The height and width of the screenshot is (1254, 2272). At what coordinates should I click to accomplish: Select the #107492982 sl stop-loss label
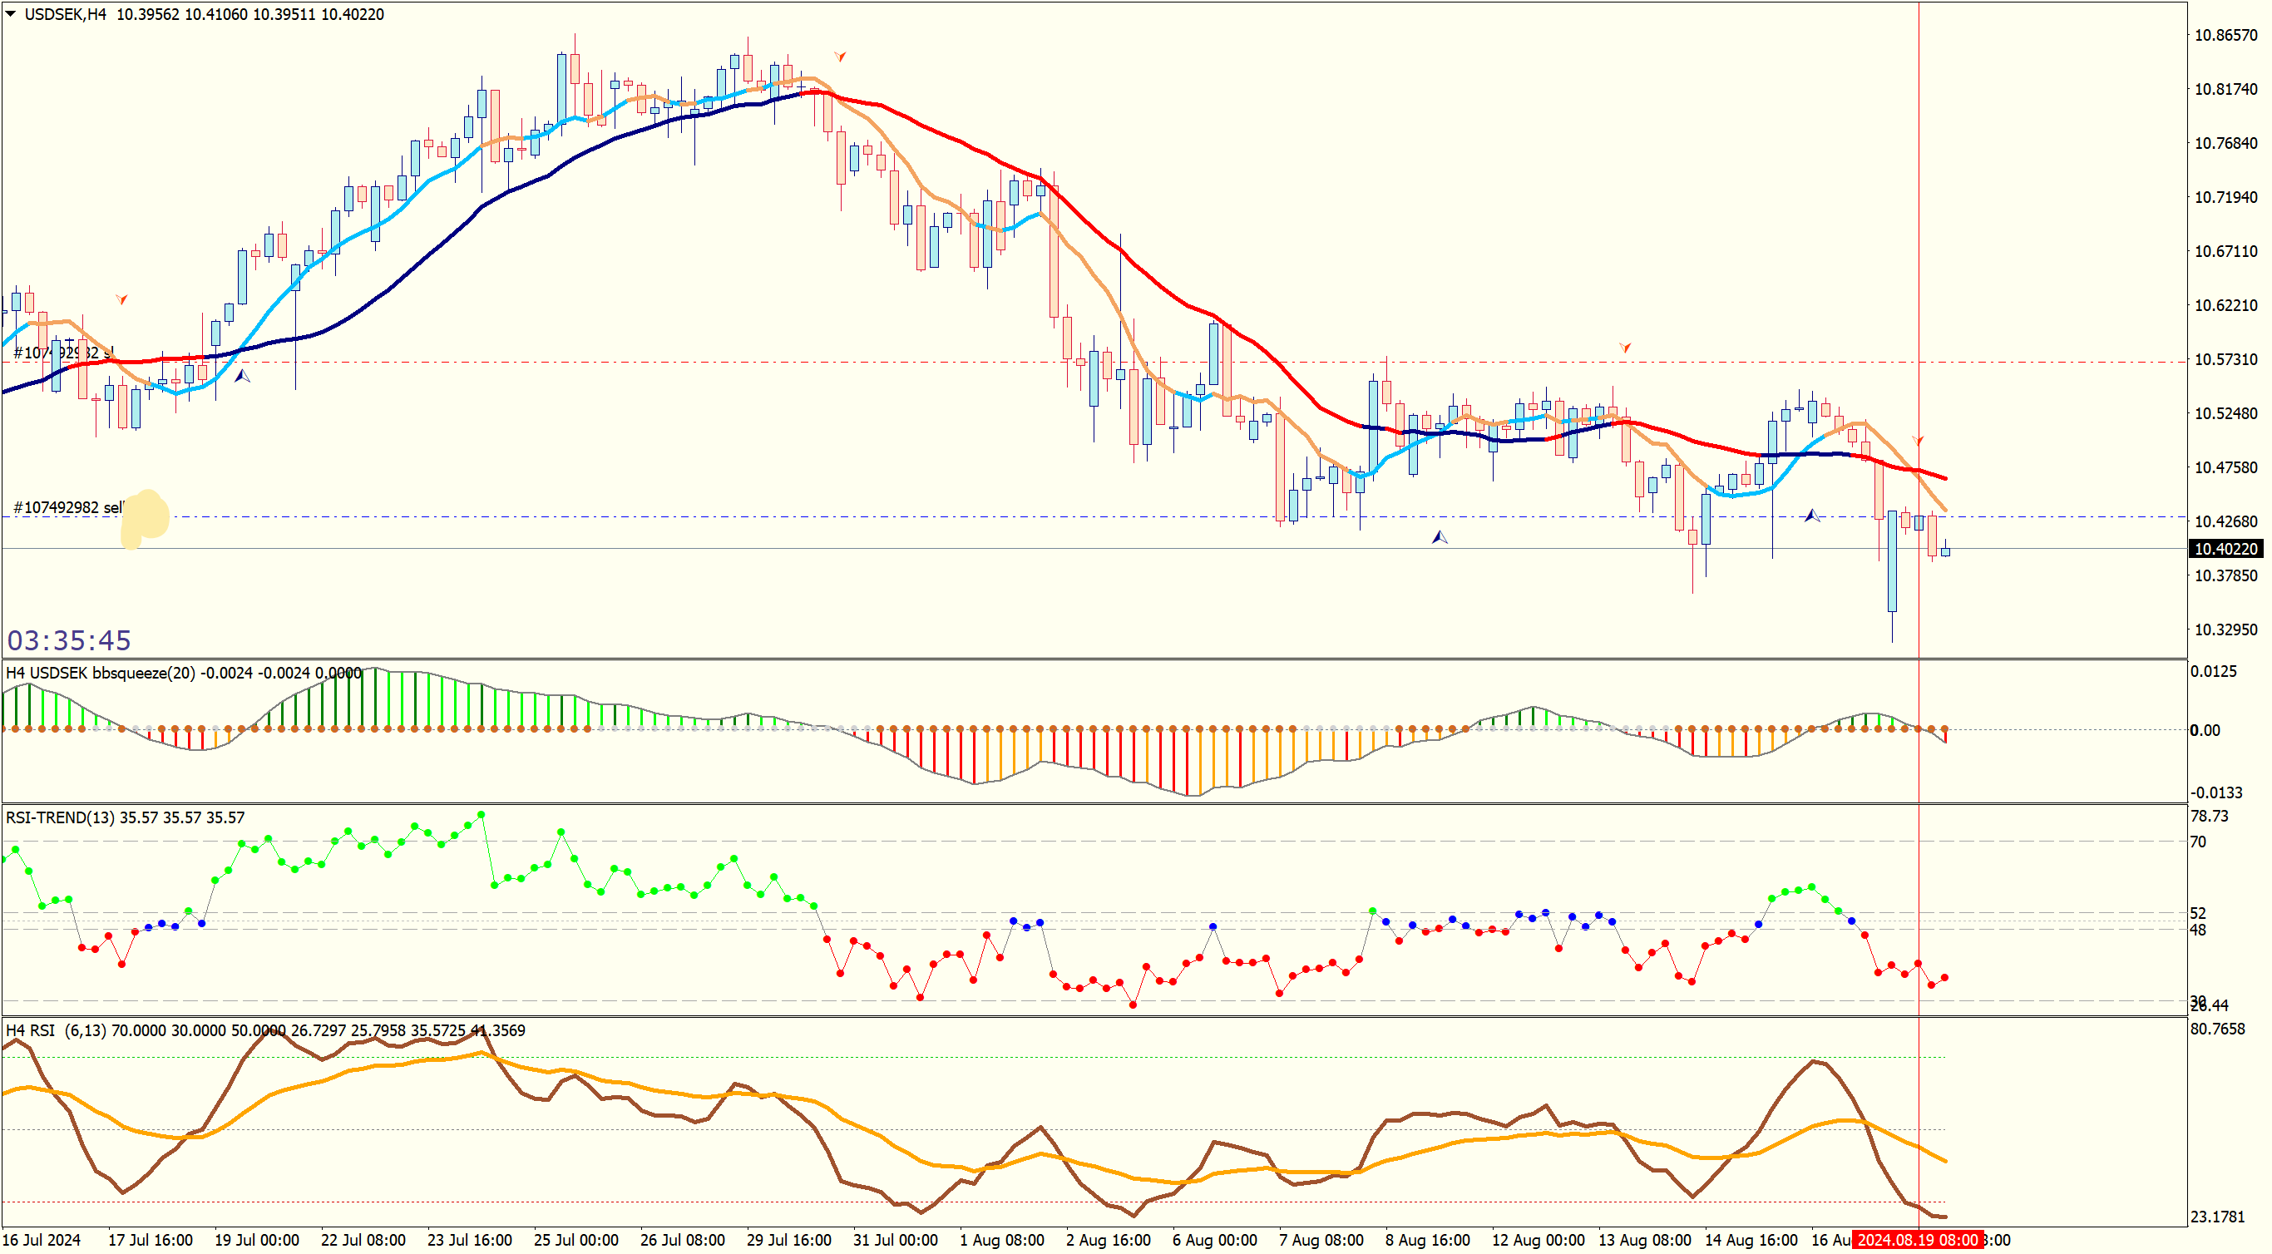62,353
